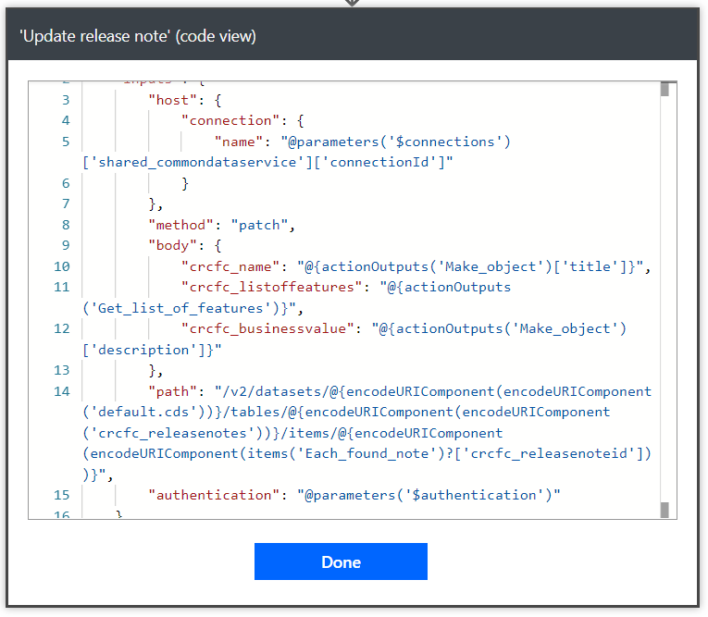Select line number 5 in the gutter
Image resolution: width=708 pixels, height=617 pixels.
(x=65, y=142)
